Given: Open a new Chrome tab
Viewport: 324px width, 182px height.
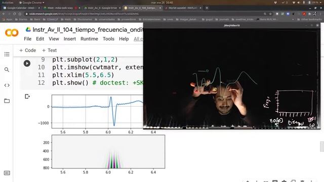Looking at the screenshot, I should coord(207,8).
